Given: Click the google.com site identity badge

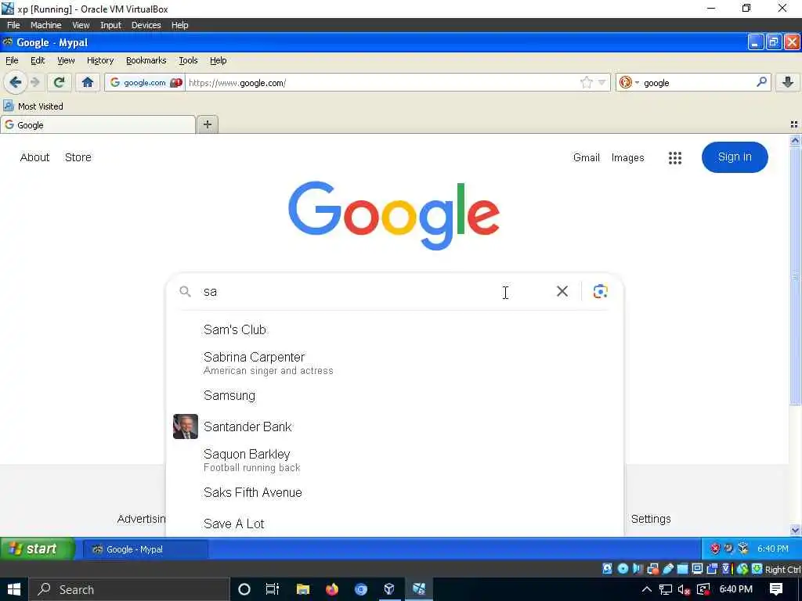Looking at the screenshot, I should pos(146,82).
